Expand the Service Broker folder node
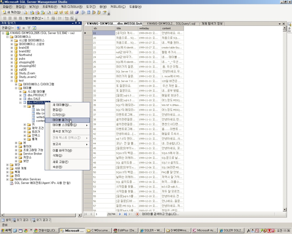The height and width of the screenshot is (234, 292). [16, 154]
